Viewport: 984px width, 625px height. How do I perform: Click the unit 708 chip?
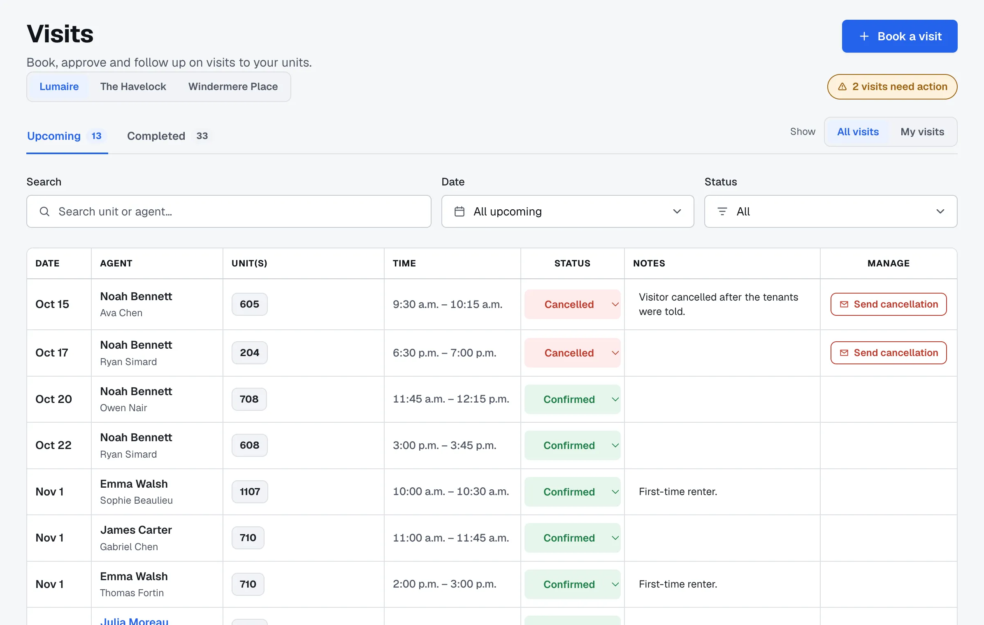tap(249, 399)
